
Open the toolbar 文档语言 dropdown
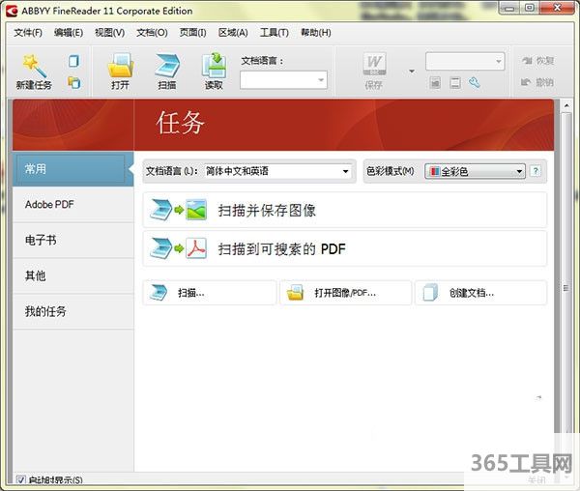point(283,80)
